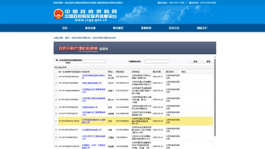The image size is (265, 149).
Task: Click phone number 13910909411
Action: (122, 138)
